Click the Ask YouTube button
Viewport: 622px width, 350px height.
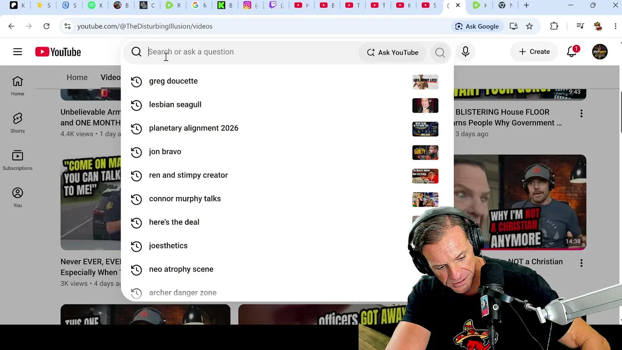(x=393, y=52)
